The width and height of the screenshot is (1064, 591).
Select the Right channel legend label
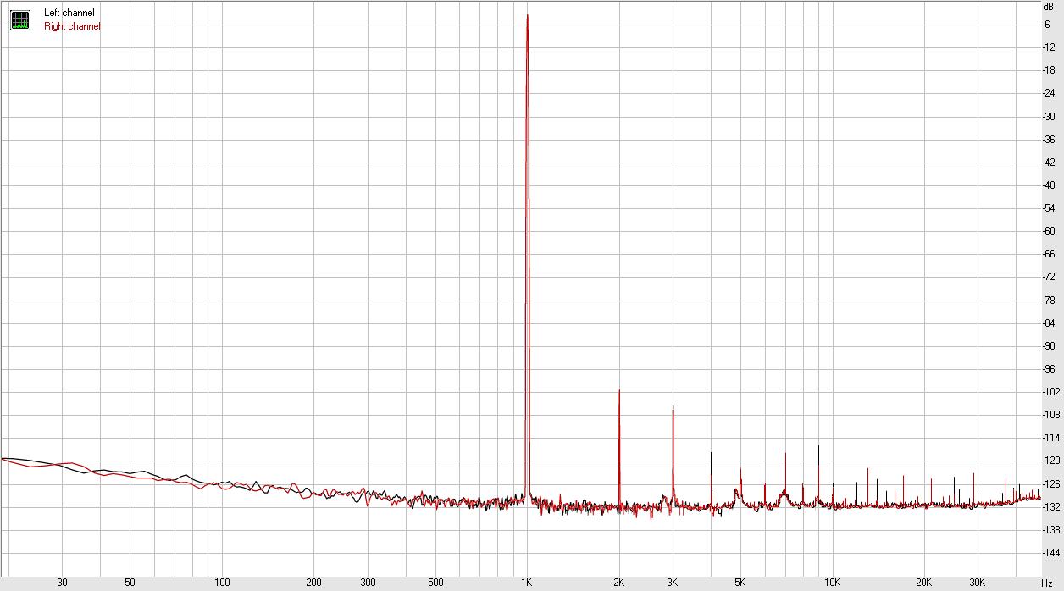click(72, 26)
